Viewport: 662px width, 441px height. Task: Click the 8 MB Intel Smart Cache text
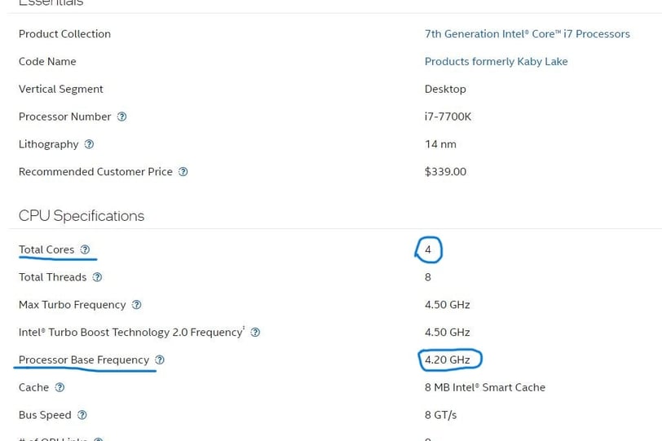pos(485,387)
